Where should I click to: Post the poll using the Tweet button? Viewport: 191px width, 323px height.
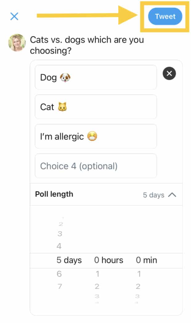coord(165,17)
